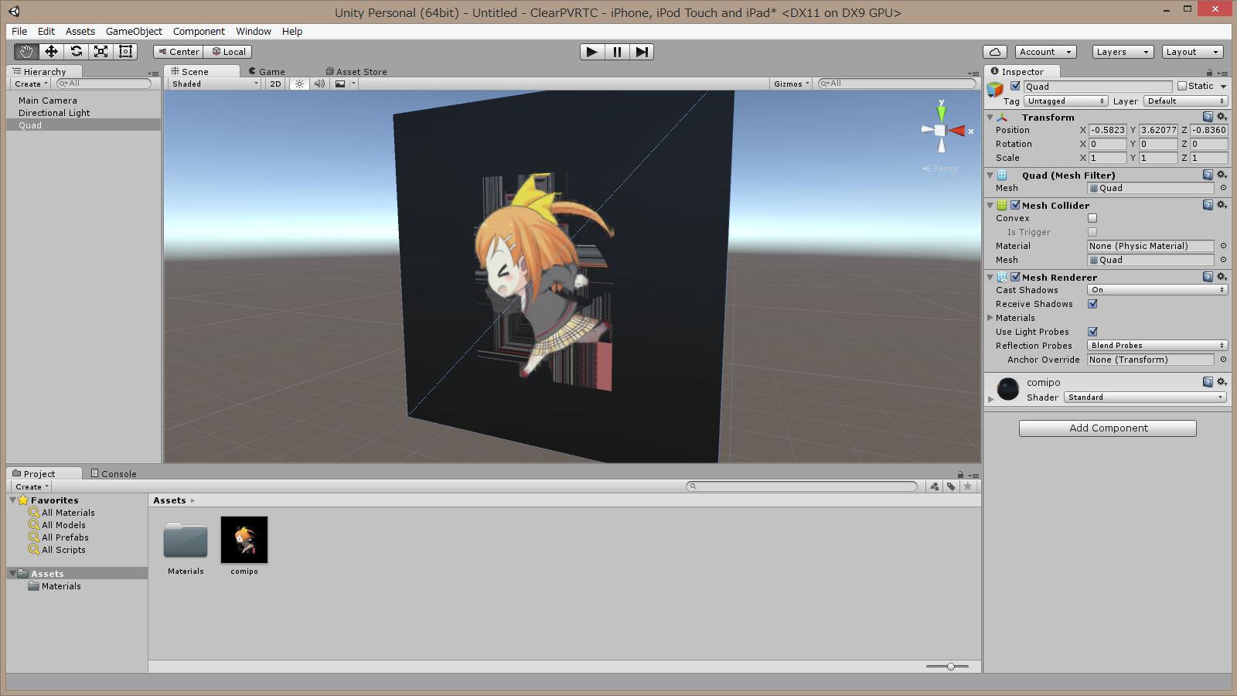Open Account dropdown
Screen dimensions: 1237x696
[x=1045, y=52]
